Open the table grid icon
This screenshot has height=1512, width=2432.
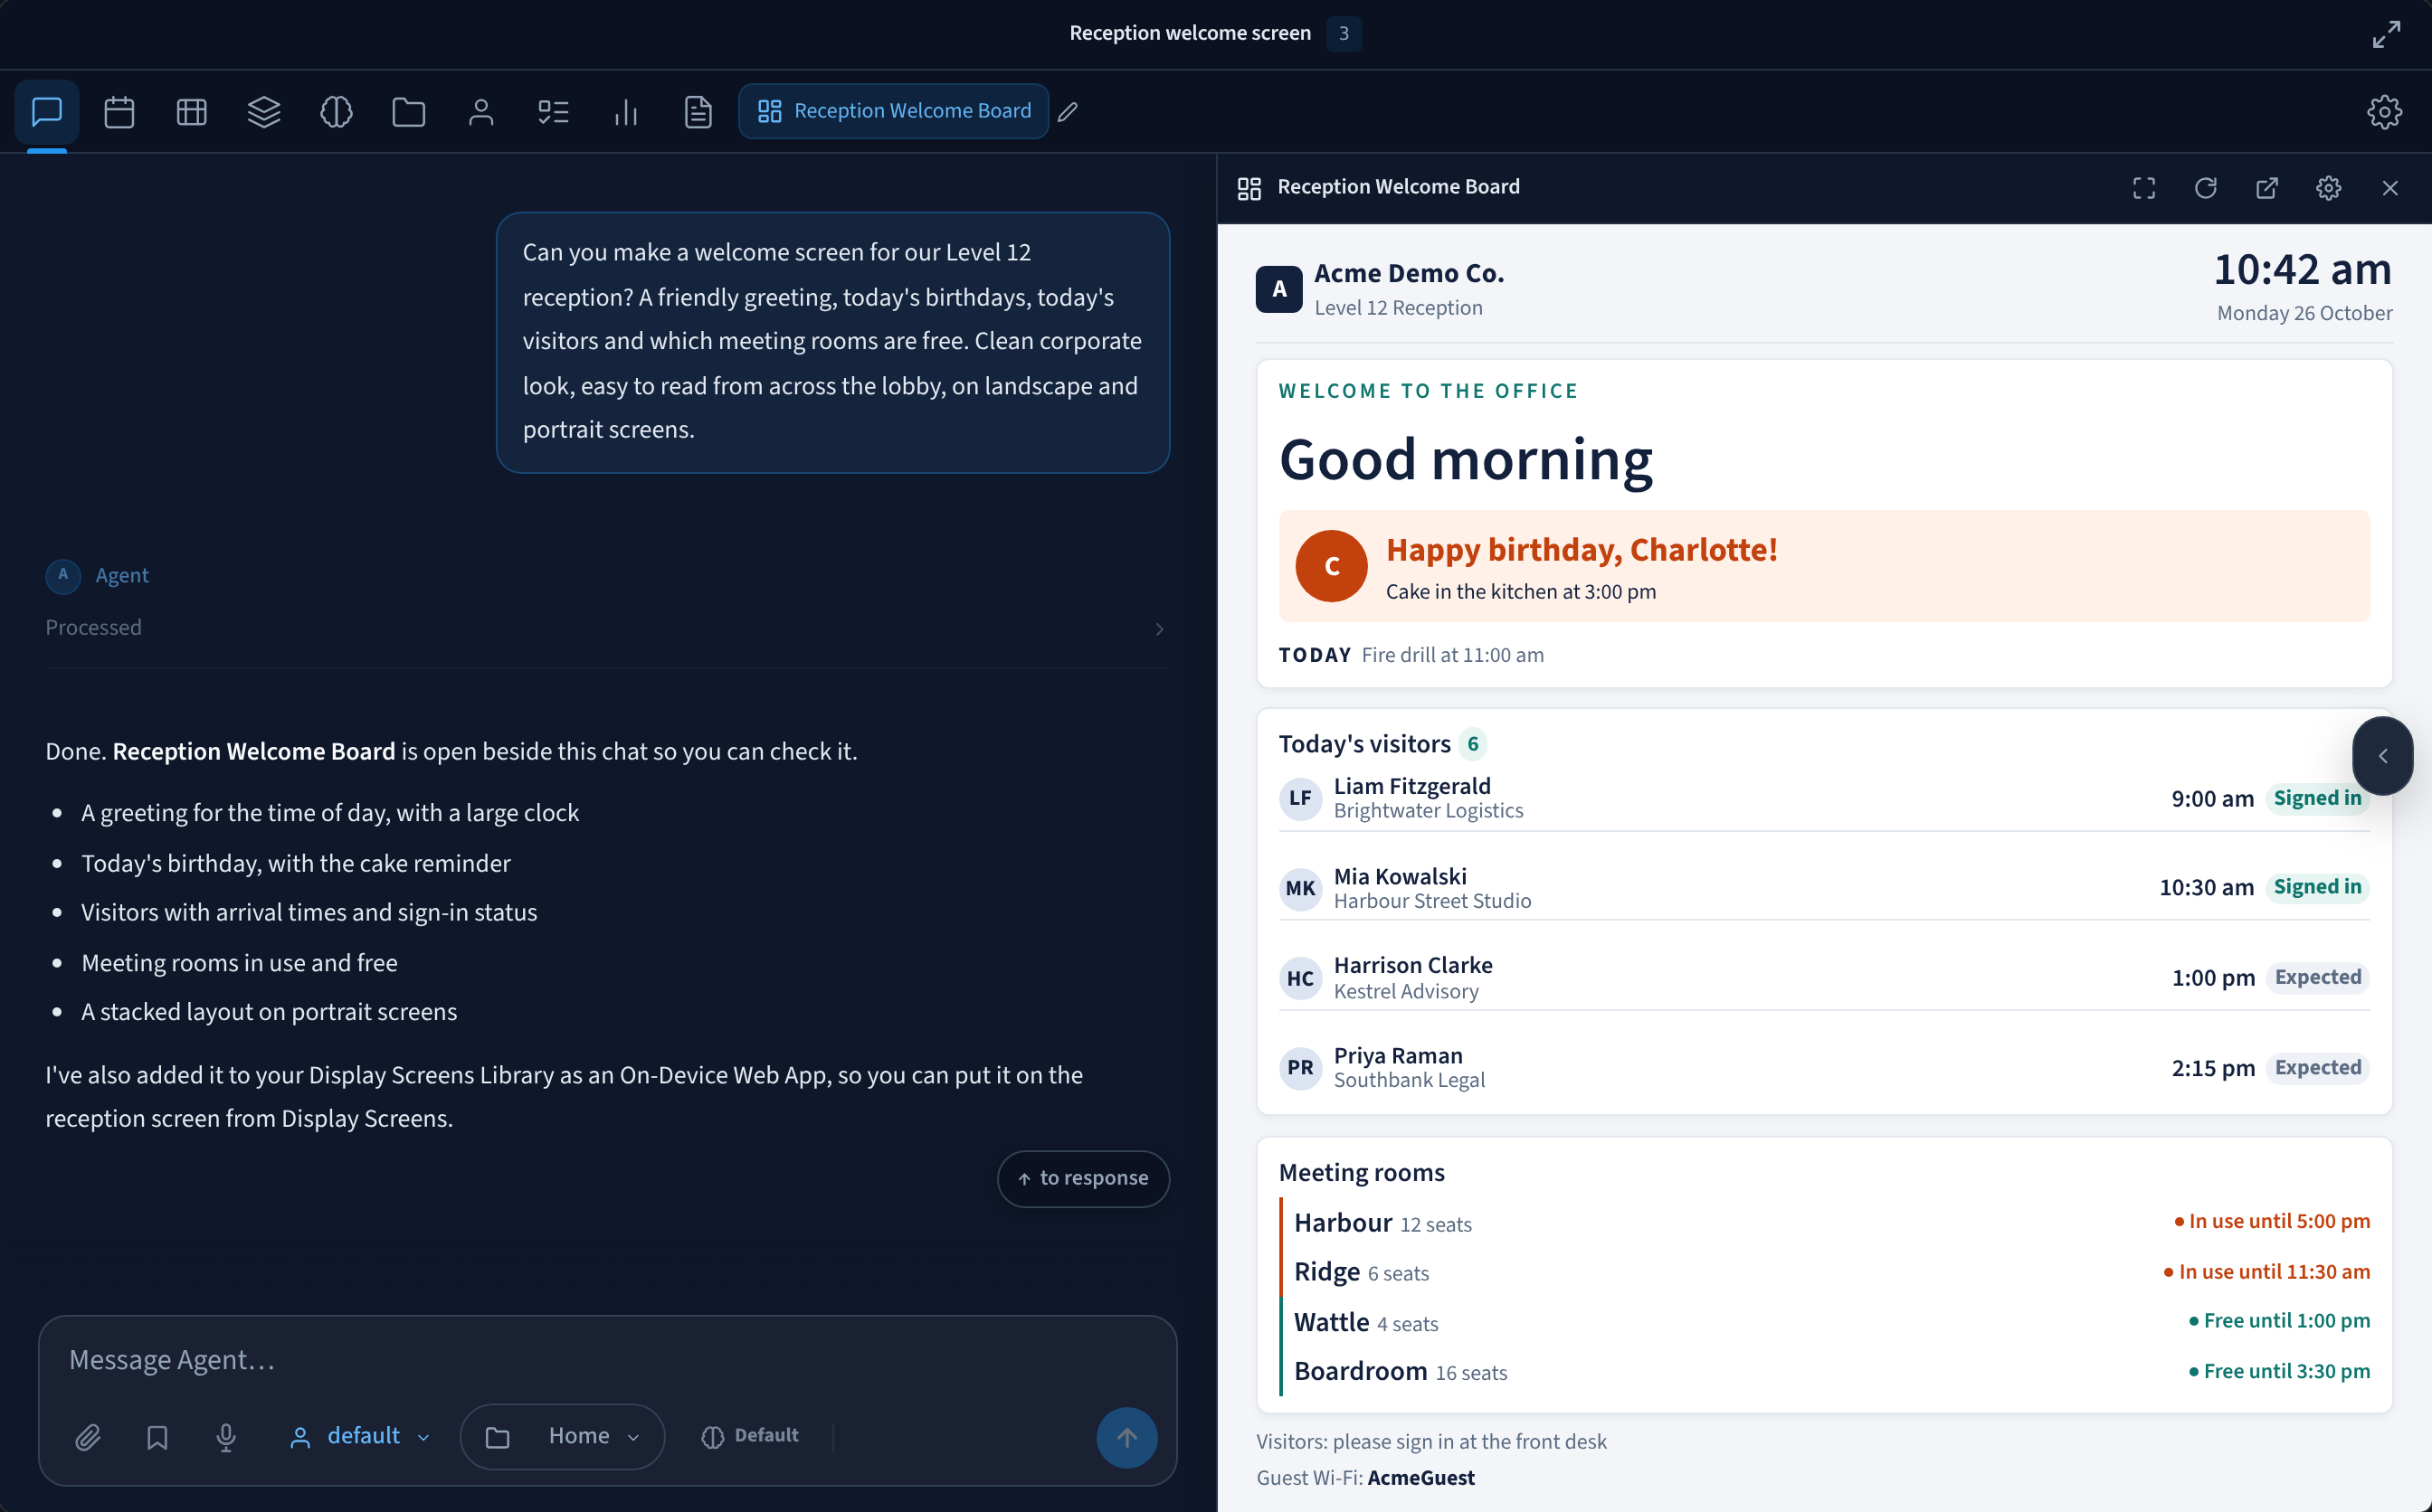point(191,111)
